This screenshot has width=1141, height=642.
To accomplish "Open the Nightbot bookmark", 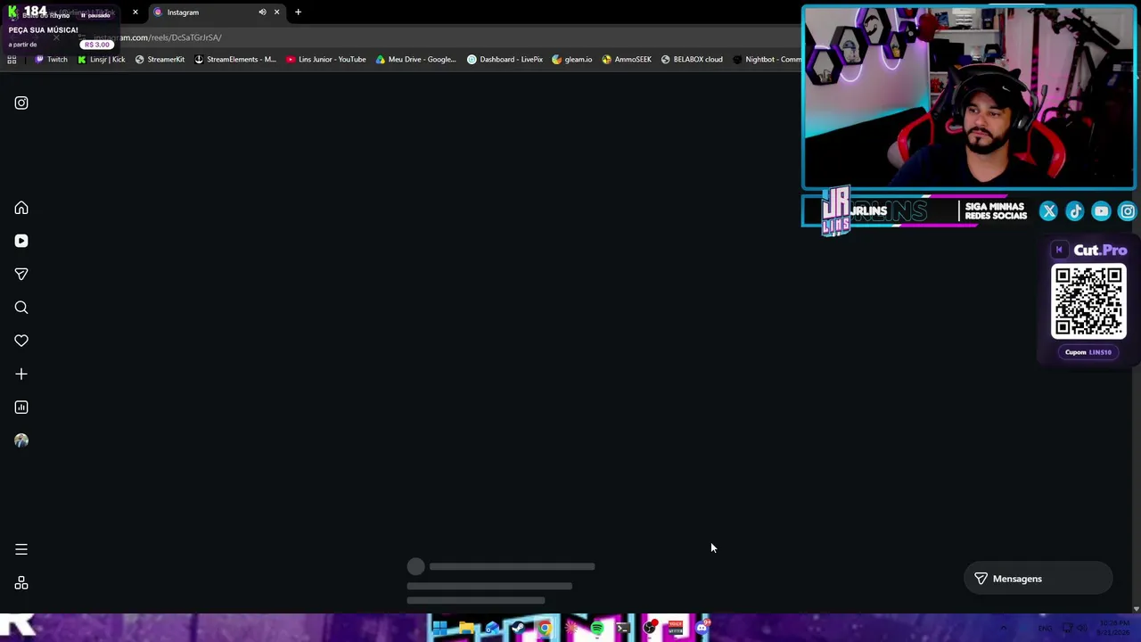I will click(767, 60).
